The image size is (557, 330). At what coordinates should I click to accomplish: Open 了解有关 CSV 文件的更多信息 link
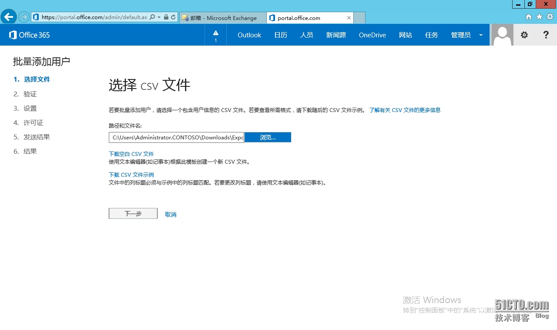[x=405, y=110]
